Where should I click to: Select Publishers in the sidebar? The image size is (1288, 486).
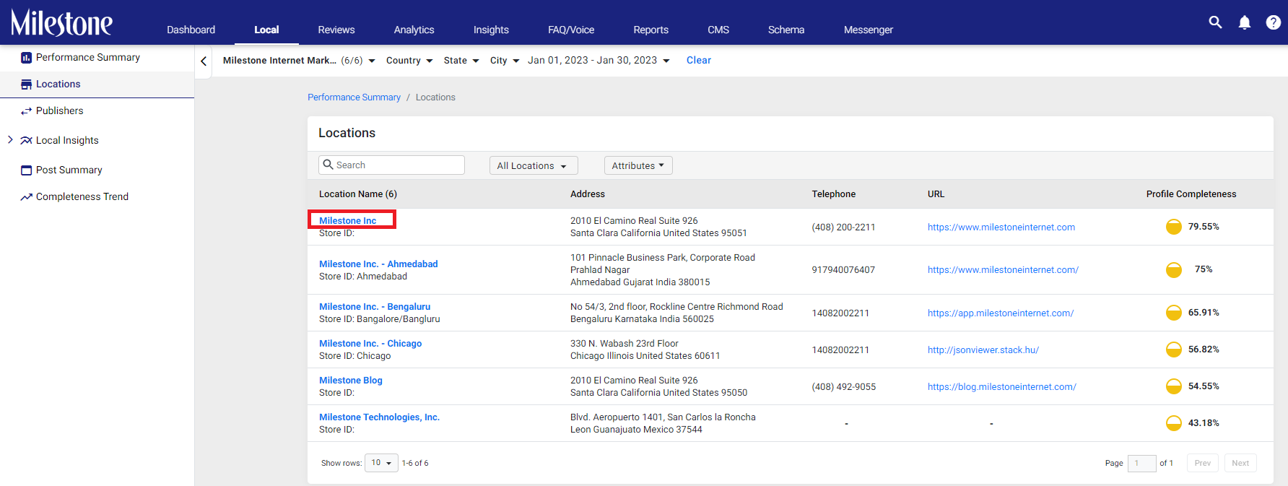(60, 111)
